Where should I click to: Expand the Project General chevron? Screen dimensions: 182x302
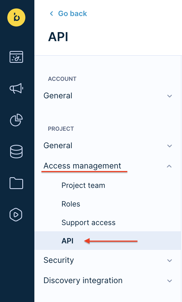pyautogui.click(x=170, y=146)
